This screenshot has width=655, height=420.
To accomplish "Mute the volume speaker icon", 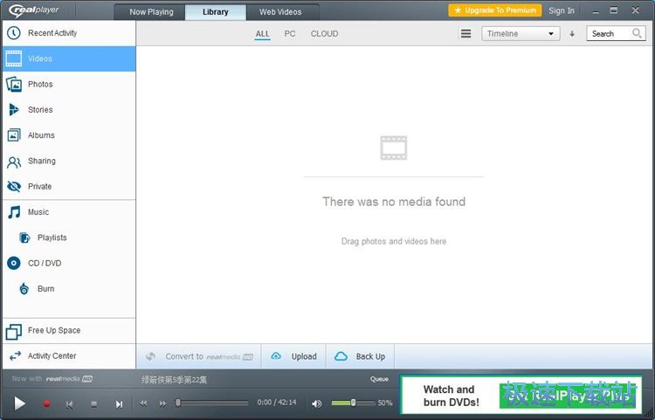I will (x=317, y=403).
